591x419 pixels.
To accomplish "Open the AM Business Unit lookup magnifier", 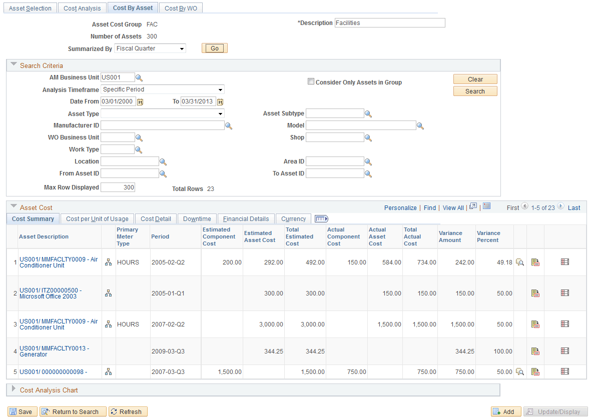I will [139, 77].
